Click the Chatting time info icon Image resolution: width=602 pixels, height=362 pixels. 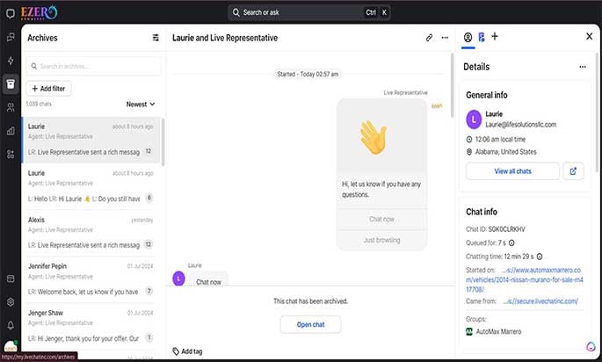click(x=540, y=257)
